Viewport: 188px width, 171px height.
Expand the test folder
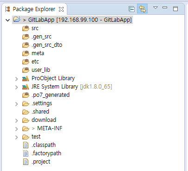pos(16,137)
